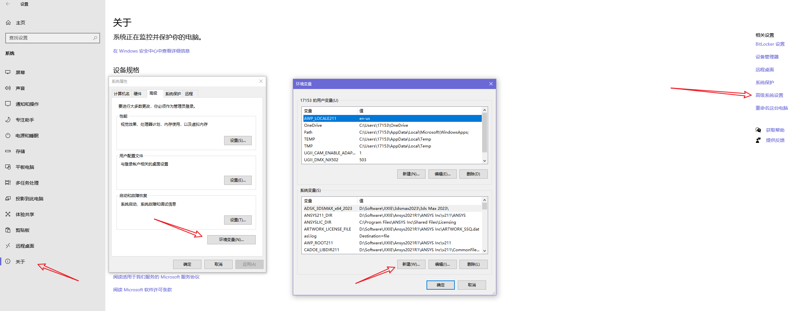Switch to the 硬件 tab

[138, 94]
